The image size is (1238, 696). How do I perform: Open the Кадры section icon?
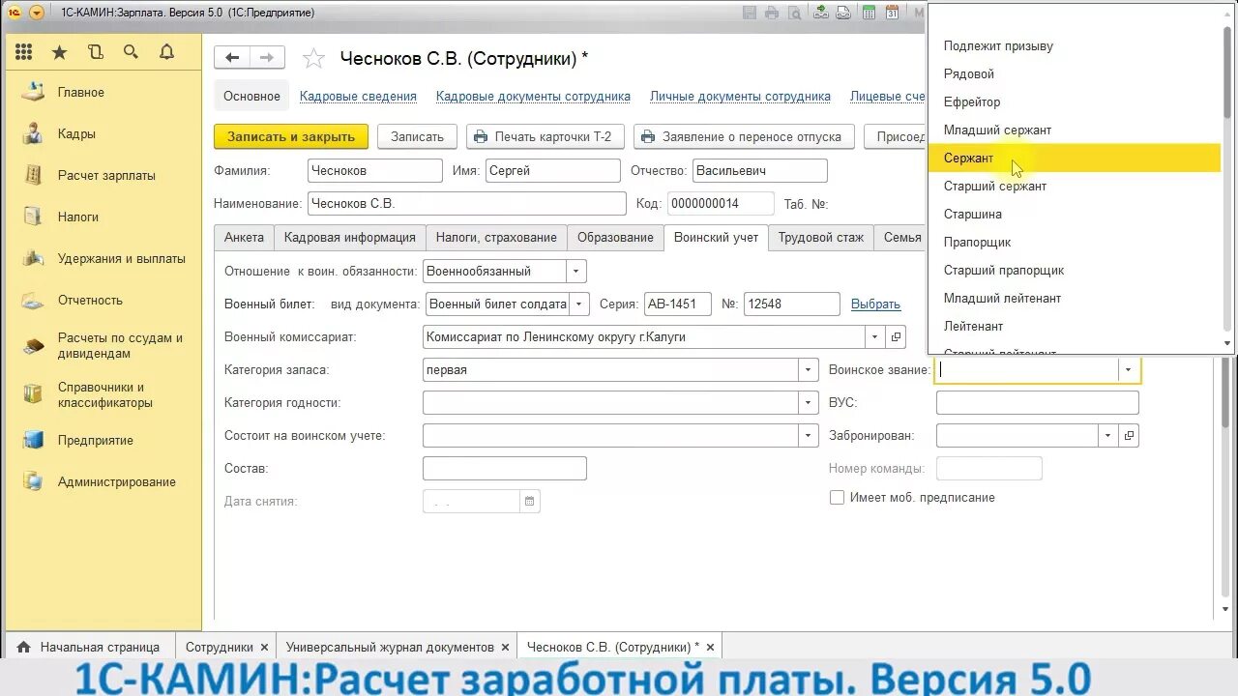pos(34,133)
